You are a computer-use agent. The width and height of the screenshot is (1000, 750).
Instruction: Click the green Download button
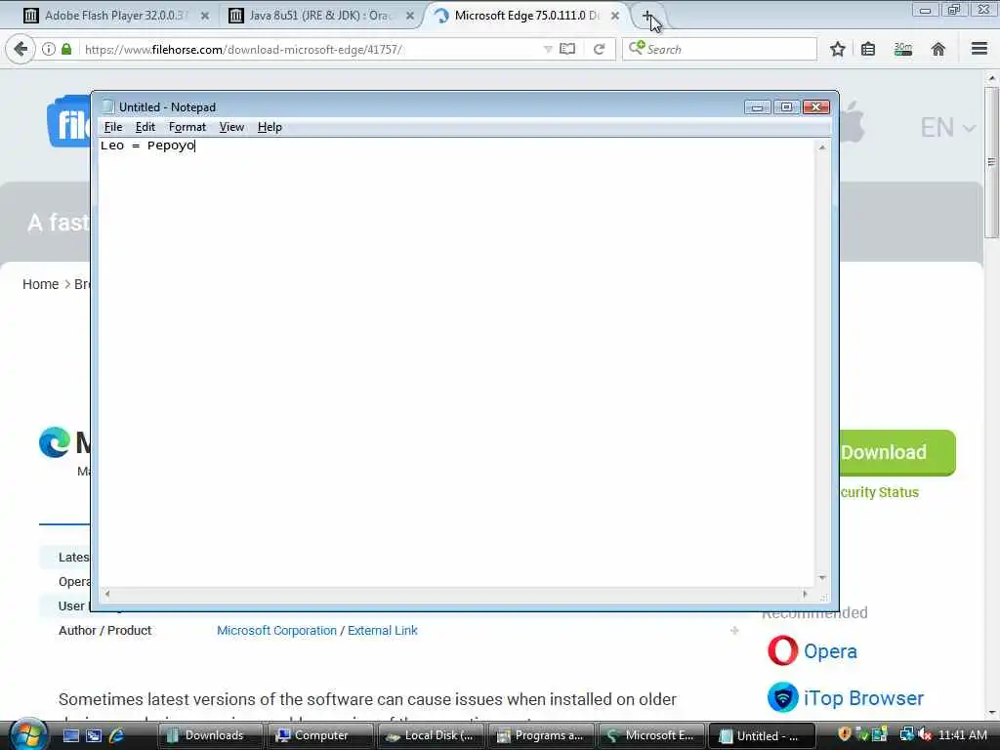[x=897, y=452]
